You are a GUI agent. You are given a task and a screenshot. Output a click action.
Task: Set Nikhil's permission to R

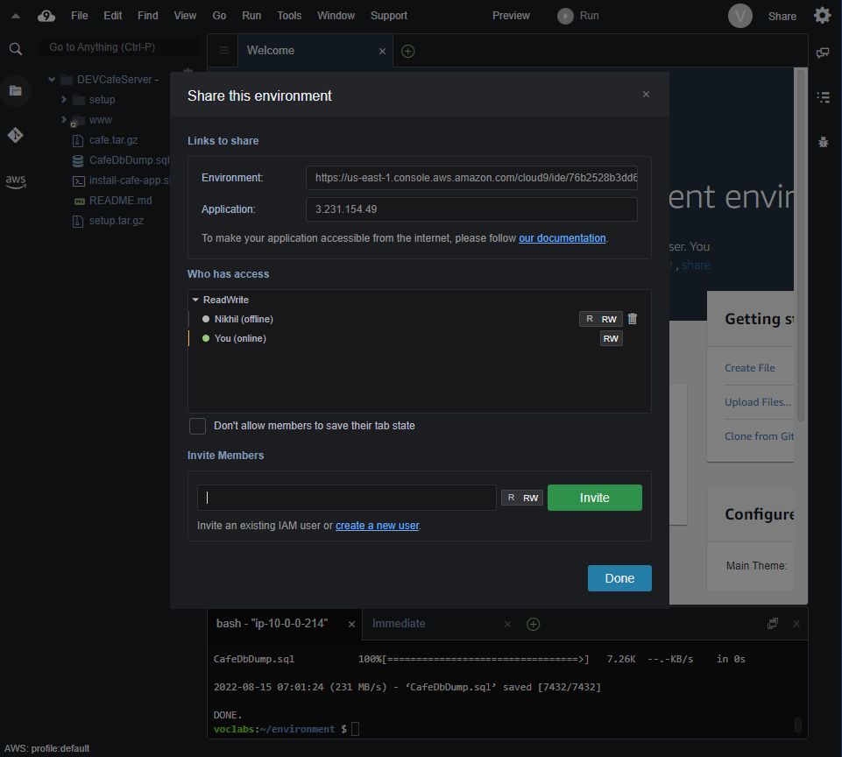(x=589, y=319)
